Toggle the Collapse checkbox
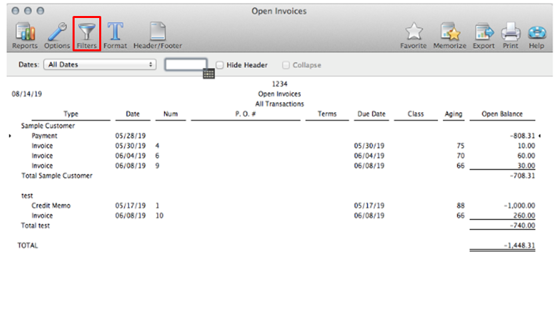Image resolution: width=558 pixels, height=312 pixels. pyautogui.click(x=286, y=65)
